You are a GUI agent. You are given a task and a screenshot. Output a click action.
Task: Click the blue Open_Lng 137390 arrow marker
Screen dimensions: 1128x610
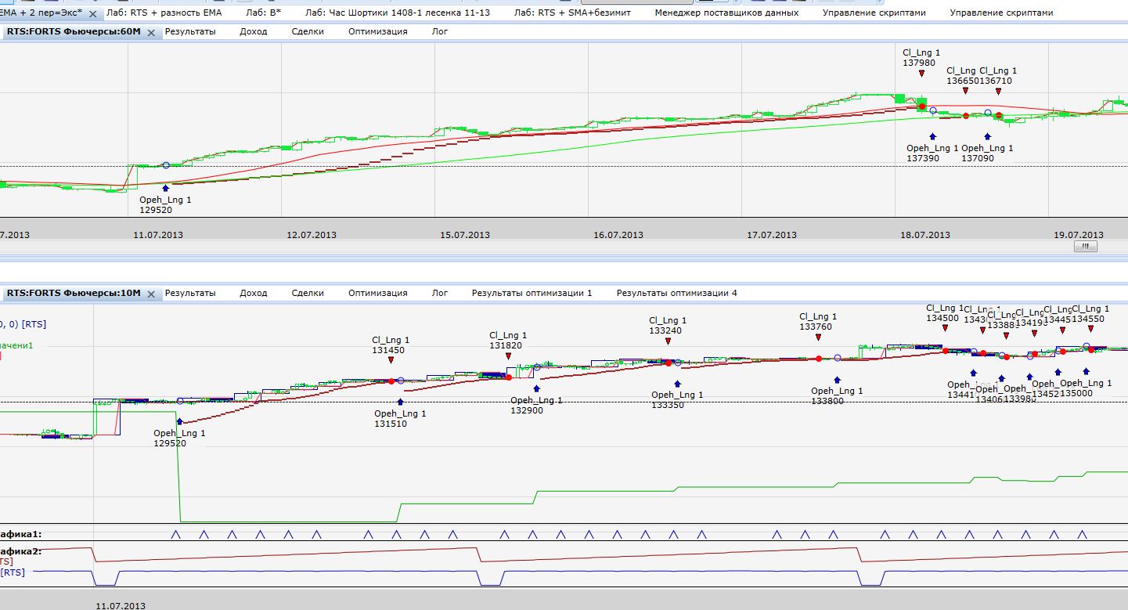[932, 136]
